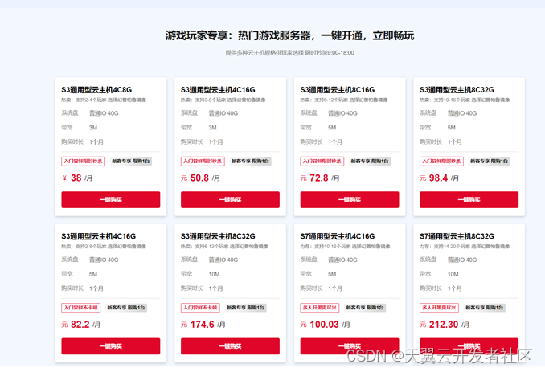Select the S7通用型云主机8C32G title
The image size is (545, 372).
pyautogui.click(x=457, y=236)
